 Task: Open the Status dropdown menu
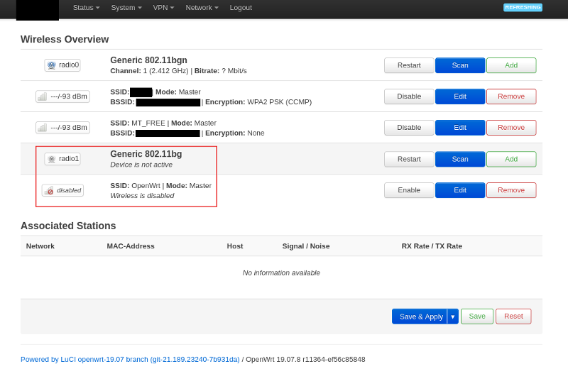86,8
